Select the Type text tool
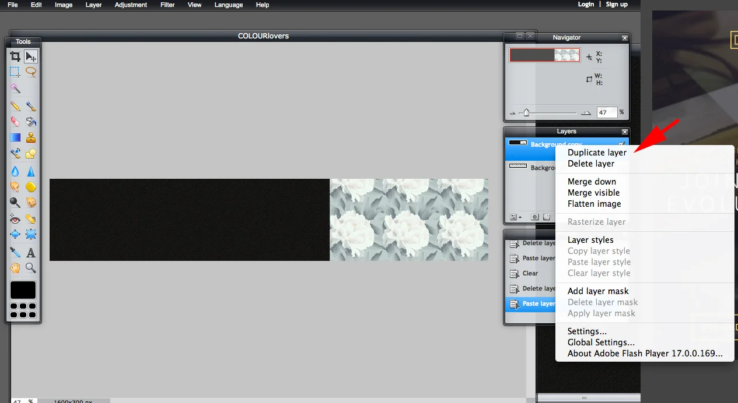 pyautogui.click(x=31, y=253)
